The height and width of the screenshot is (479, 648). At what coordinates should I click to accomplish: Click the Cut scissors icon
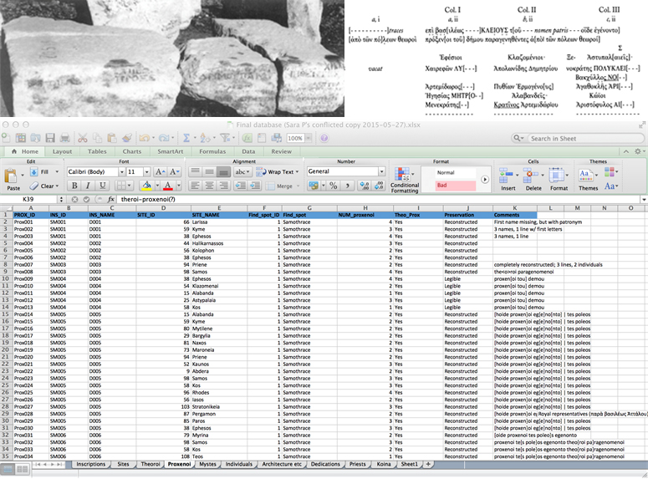[84, 138]
